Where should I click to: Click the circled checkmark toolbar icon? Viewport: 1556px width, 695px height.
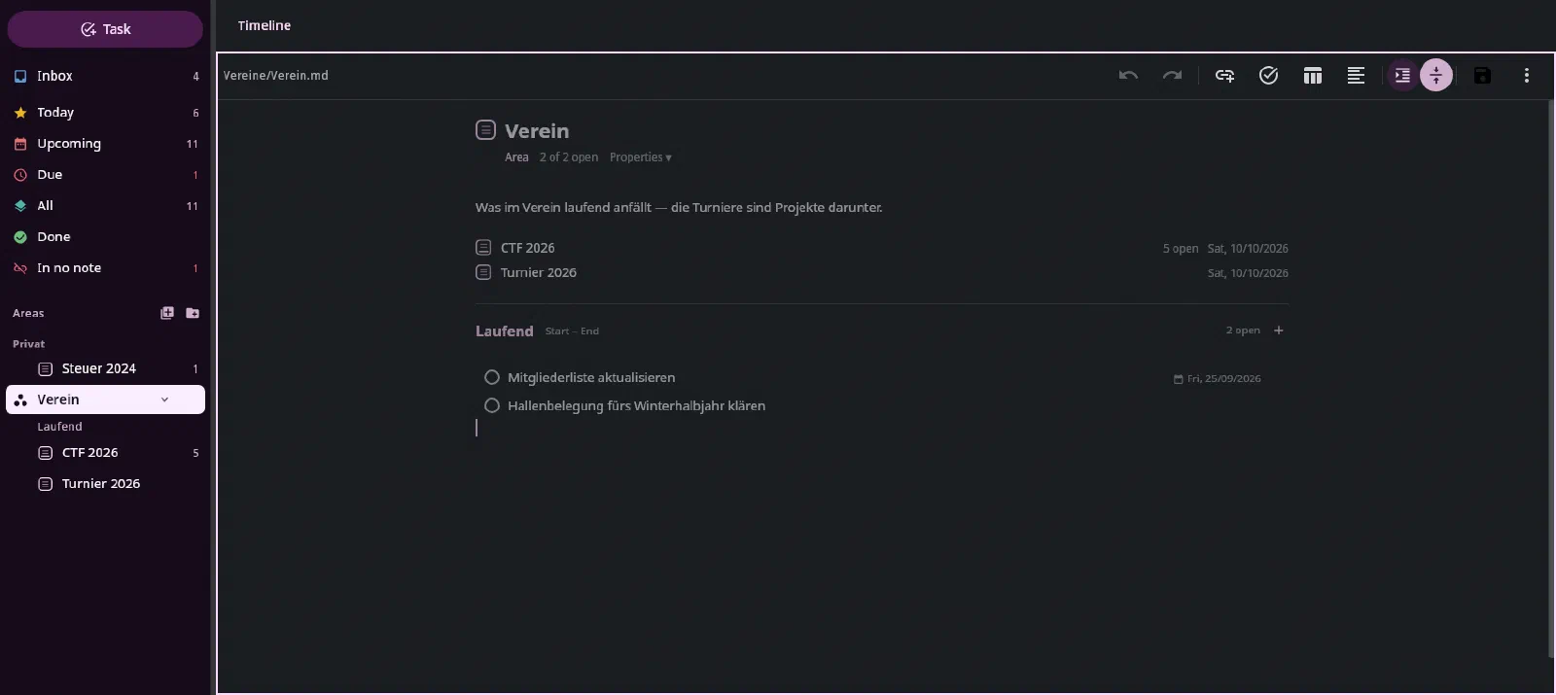(1268, 76)
